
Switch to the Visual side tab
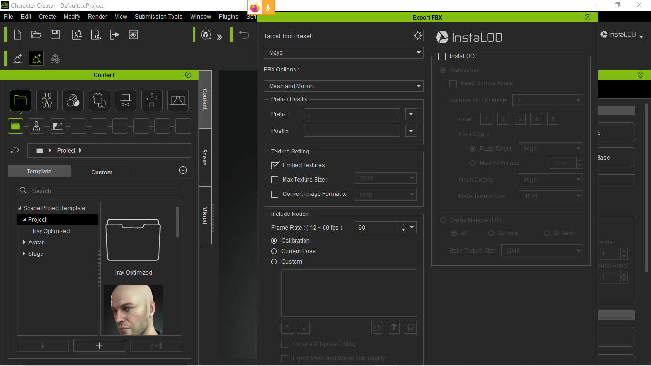click(x=205, y=215)
